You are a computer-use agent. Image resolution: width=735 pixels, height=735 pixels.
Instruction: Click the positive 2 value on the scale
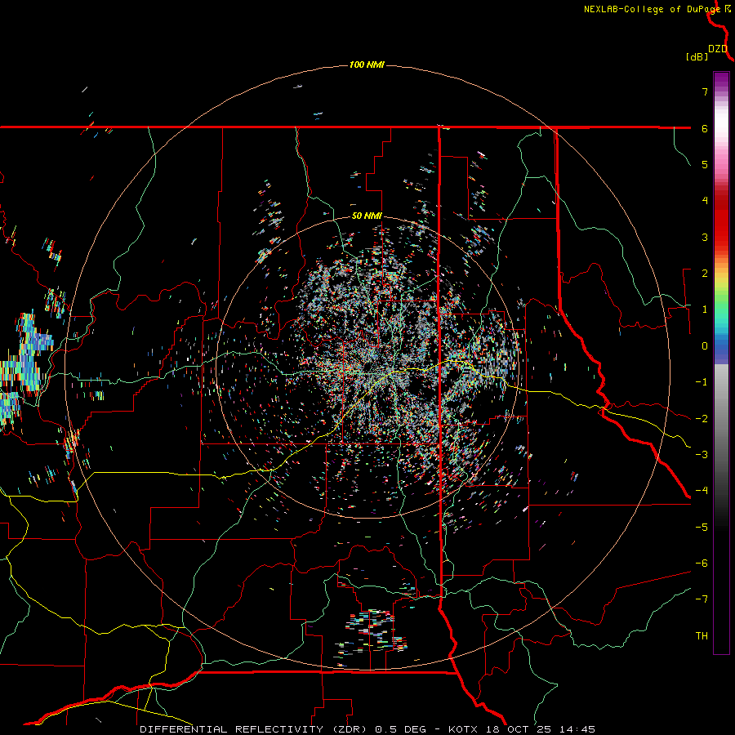pyautogui.click(x=705, y=274)
